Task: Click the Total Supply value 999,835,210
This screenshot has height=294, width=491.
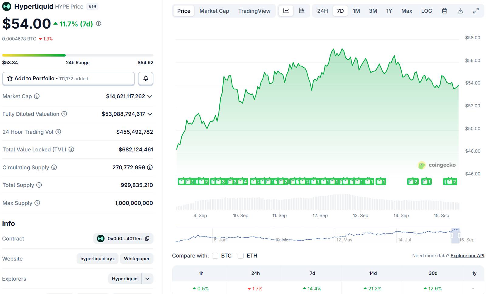Action: (137, 185)
